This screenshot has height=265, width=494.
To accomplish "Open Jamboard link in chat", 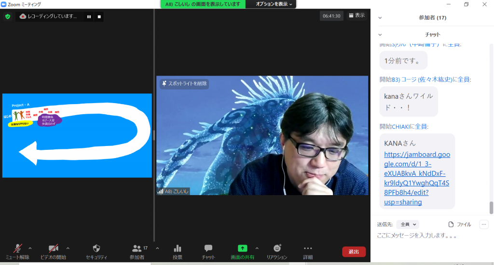I will tap(417, 178).
